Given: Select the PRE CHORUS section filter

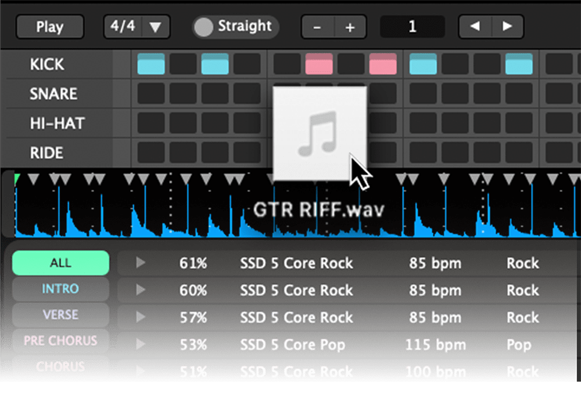Looking at the screenshot, I should [x=60, y=341].
